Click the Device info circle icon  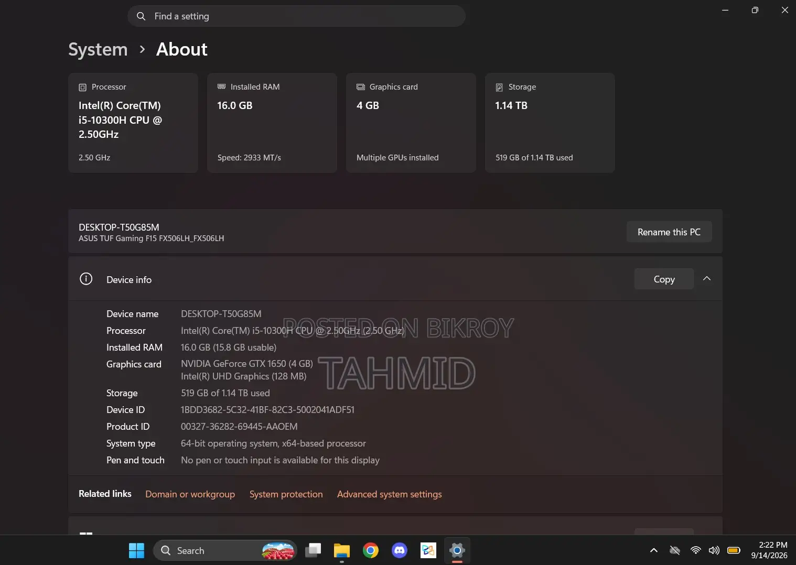point(86,279)
